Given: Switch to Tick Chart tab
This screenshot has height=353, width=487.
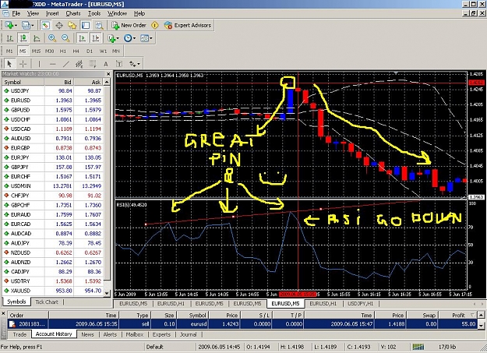Looking at the screenshot, I should tap(47, 302).
